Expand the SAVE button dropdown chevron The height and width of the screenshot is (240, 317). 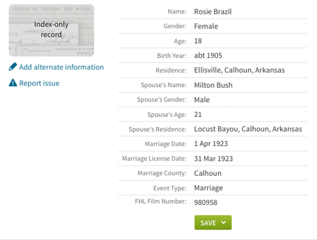223,222
